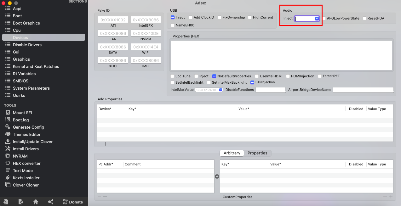Click the ATI Fake ID field
The image size is (401, 206).
click(x=113, y=20)
